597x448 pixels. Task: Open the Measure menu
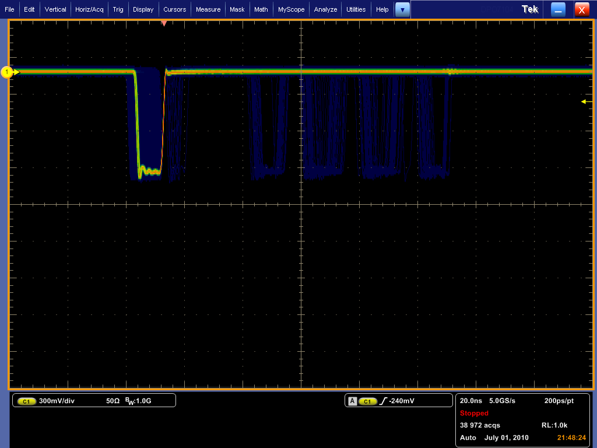pyautogui.click(x=208, y=9)
